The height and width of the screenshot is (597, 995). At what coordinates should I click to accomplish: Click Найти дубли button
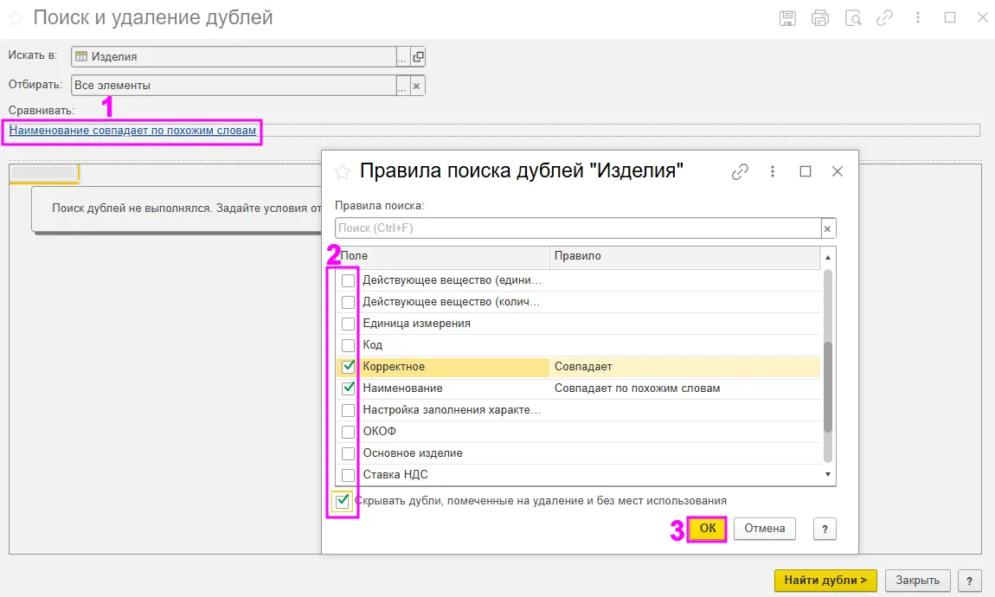click(x=825, y=581)
